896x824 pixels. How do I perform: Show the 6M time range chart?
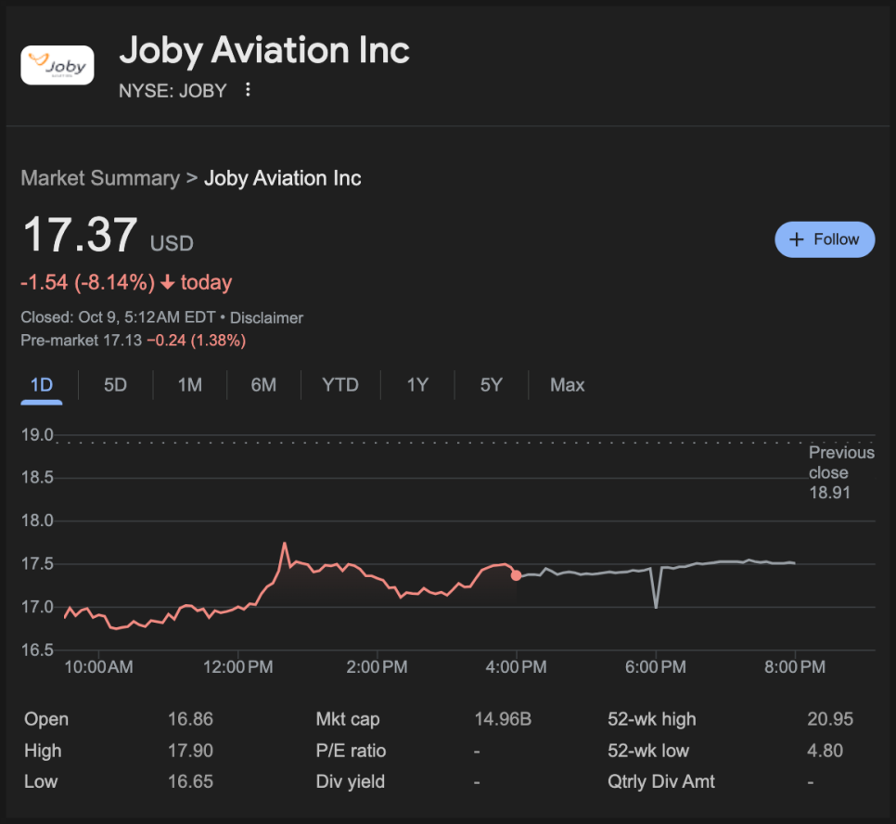[x=263, y=385]
